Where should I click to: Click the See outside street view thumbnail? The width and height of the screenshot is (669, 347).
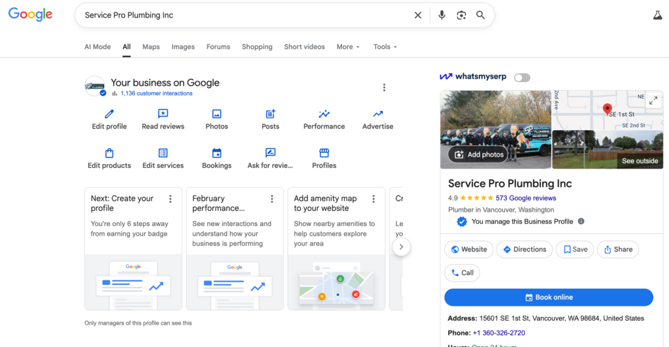607,150
